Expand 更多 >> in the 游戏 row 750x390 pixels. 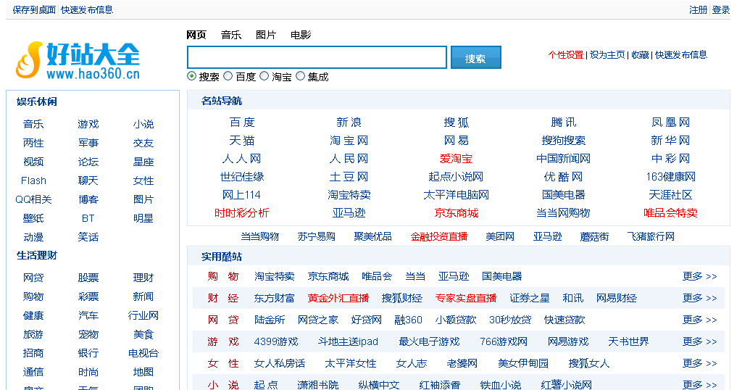[x=700, y=341]
